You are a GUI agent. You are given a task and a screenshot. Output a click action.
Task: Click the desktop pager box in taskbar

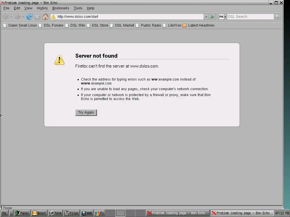tap(120, 213)
